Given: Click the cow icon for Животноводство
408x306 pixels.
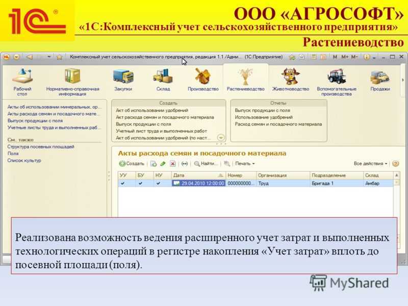Looking at the screenshot, I should 290,76.
